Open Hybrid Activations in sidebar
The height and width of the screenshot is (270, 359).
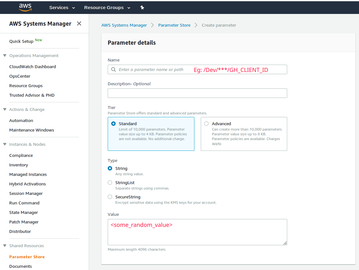click(27, 184)
